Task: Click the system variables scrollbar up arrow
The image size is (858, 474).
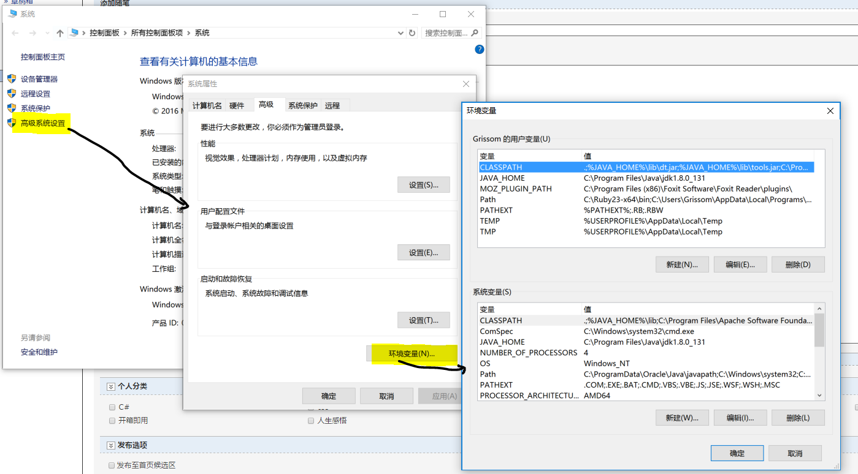Action: click(819, 310)
